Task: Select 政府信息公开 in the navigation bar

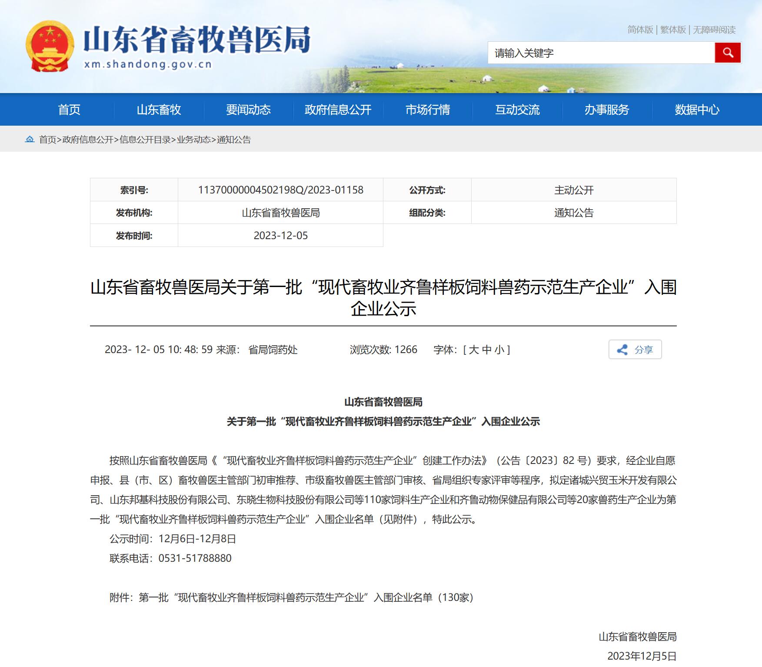Action: click(338, 110)
